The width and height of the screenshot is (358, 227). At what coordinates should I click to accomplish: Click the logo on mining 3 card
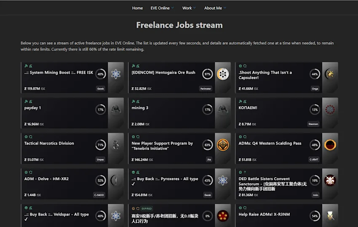click(223, 109)
